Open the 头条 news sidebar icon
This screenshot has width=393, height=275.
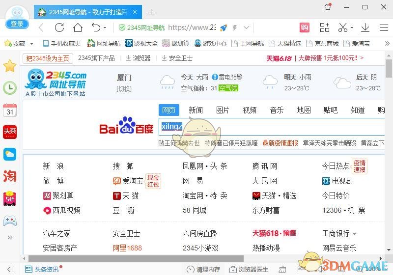(10, 132)
